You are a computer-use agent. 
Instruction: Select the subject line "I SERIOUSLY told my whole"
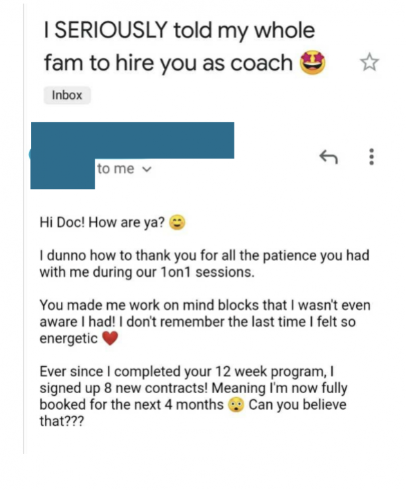[x=179, y=30]
